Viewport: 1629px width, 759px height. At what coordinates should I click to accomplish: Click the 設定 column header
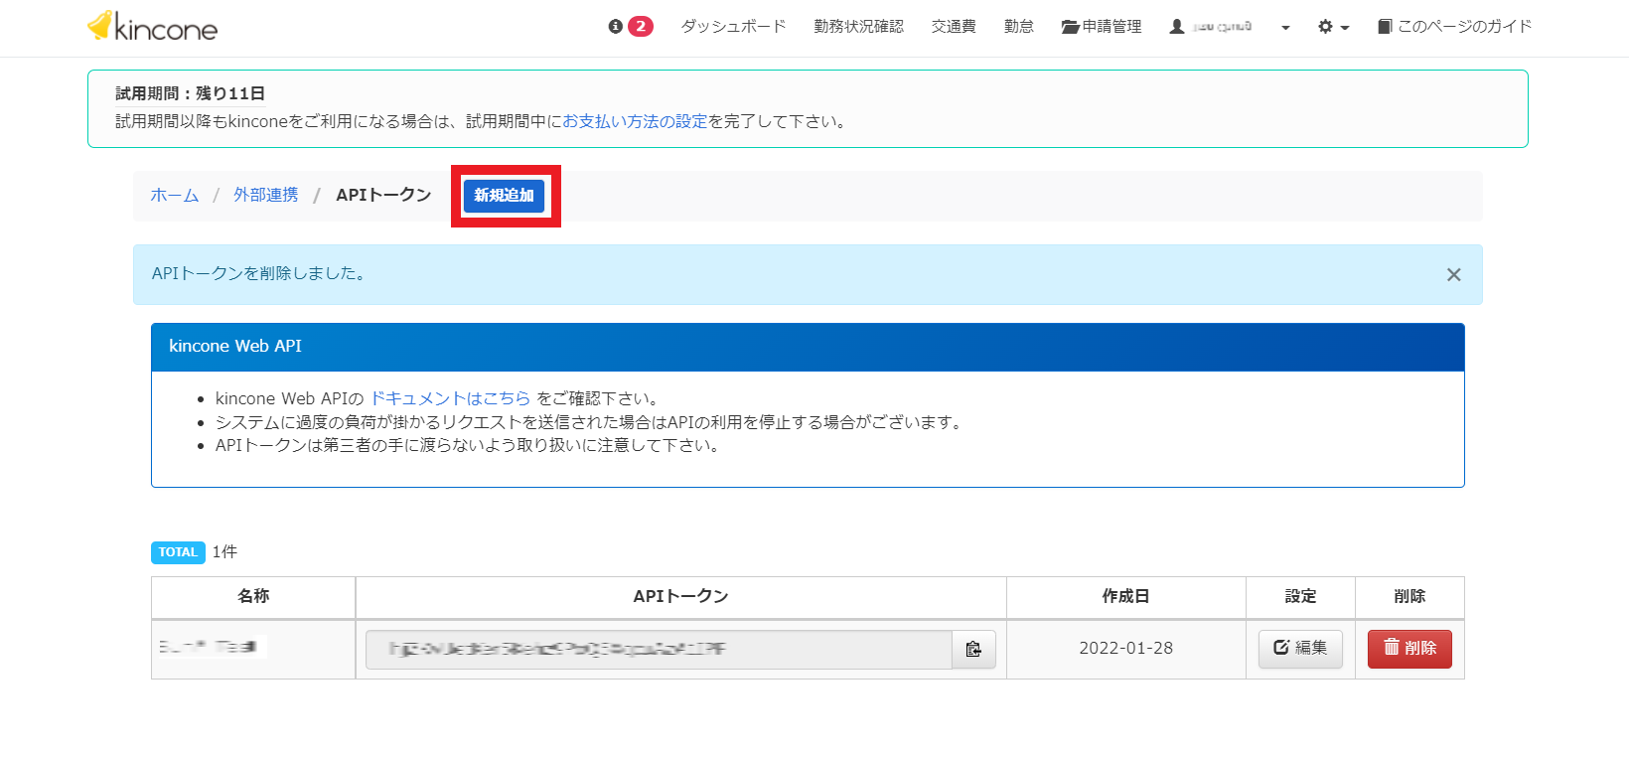[1300, 596]
